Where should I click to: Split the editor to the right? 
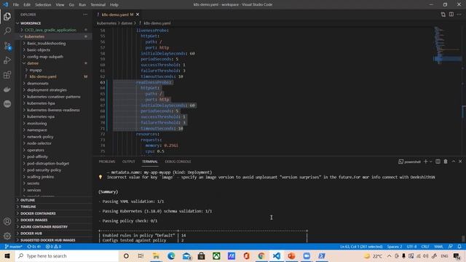[x=451, y=15]
